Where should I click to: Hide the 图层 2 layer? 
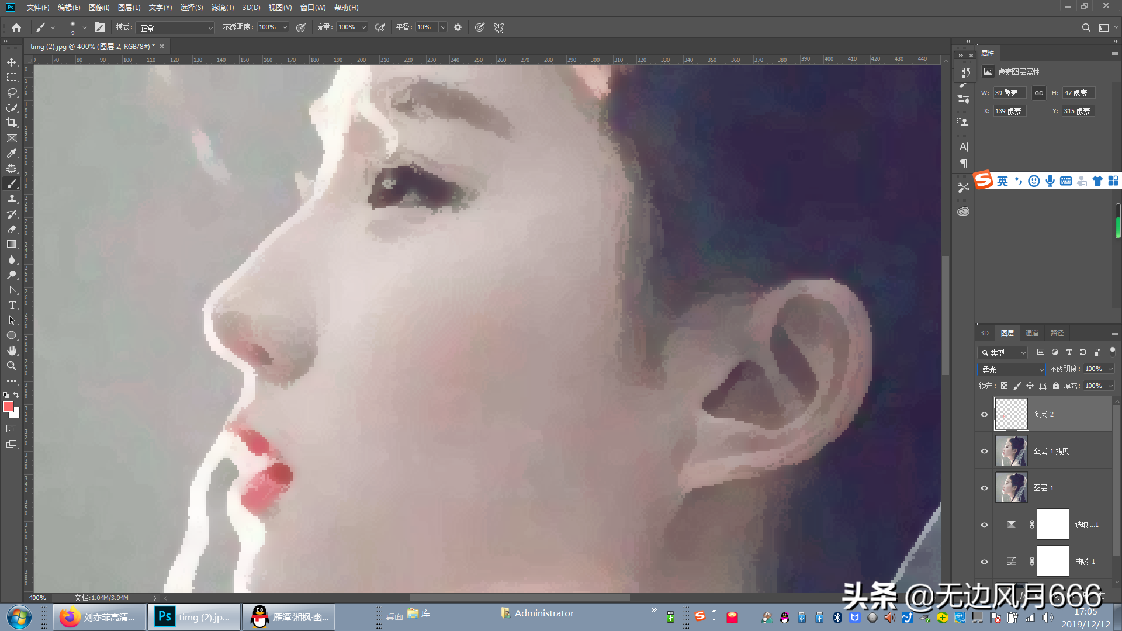(x=984, y=414)
